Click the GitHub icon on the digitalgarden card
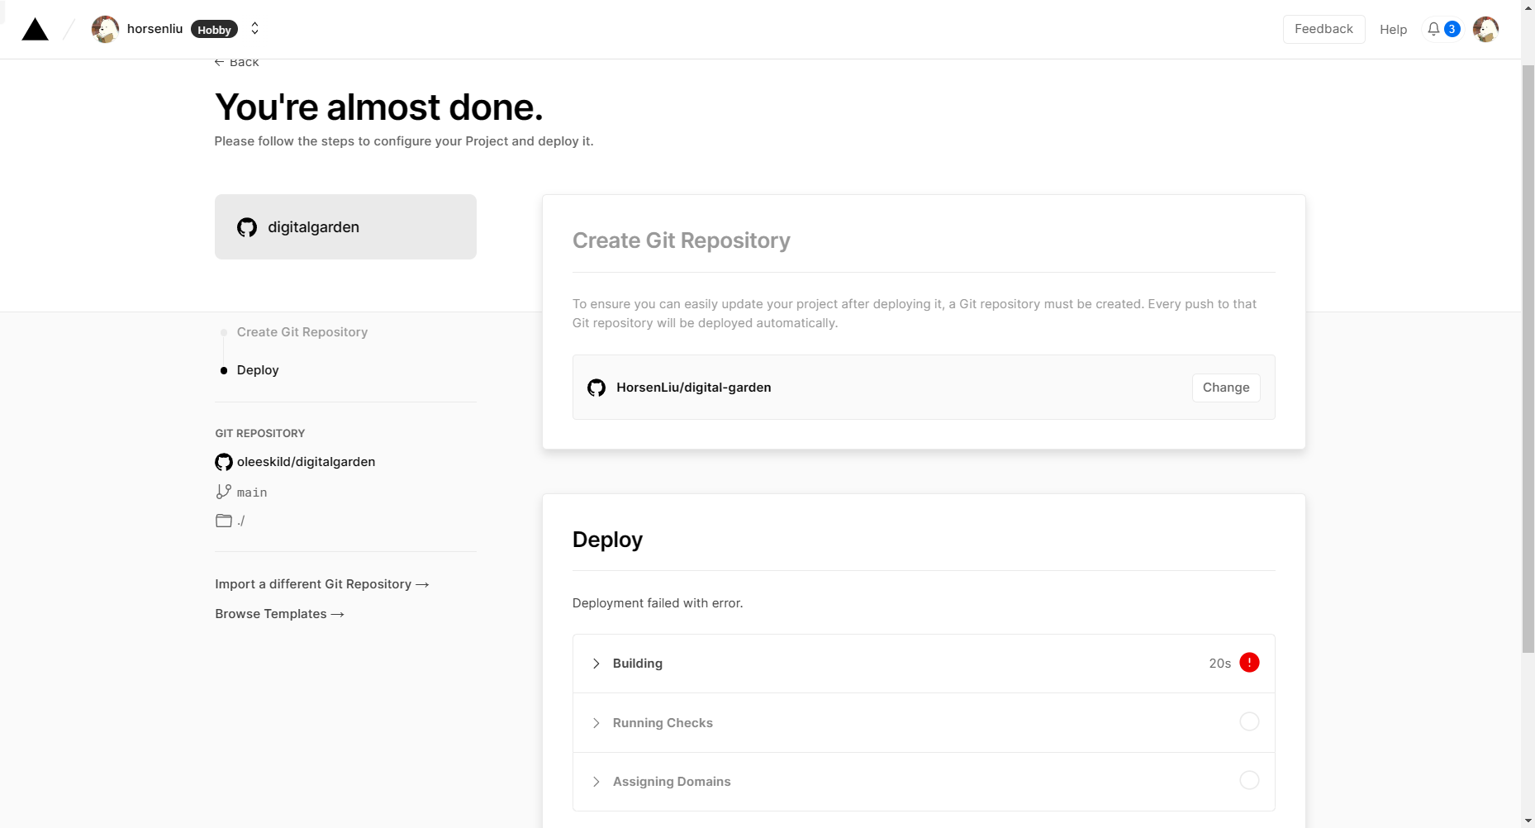Screen dimensions: 1535x828 (247, 226)
